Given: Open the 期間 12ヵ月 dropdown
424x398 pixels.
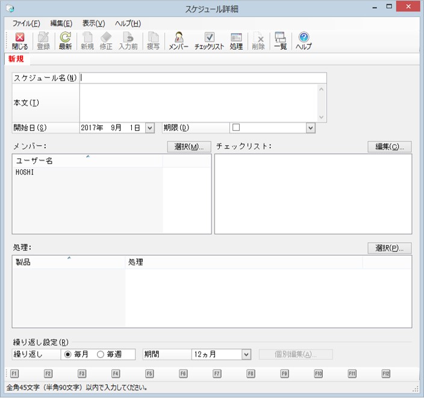Looking at the screenshot, I should [x=246, y=354].
